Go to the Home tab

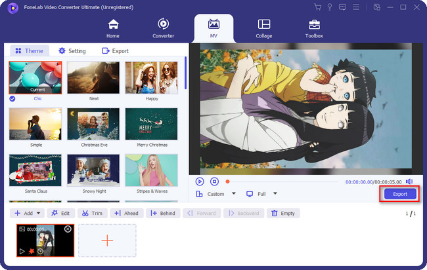click(113, 29)
